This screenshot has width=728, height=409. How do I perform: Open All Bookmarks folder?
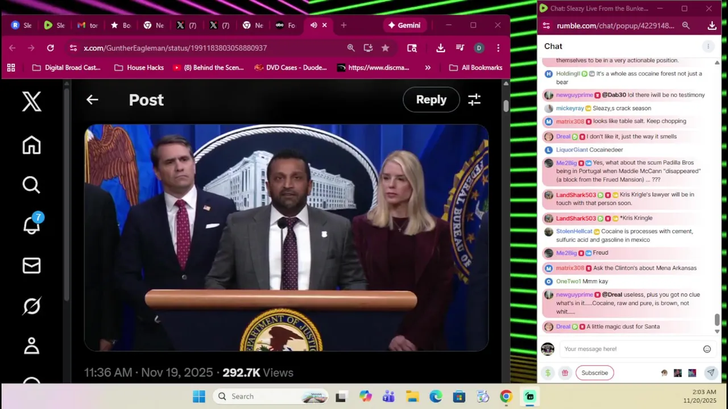point(476,68)
